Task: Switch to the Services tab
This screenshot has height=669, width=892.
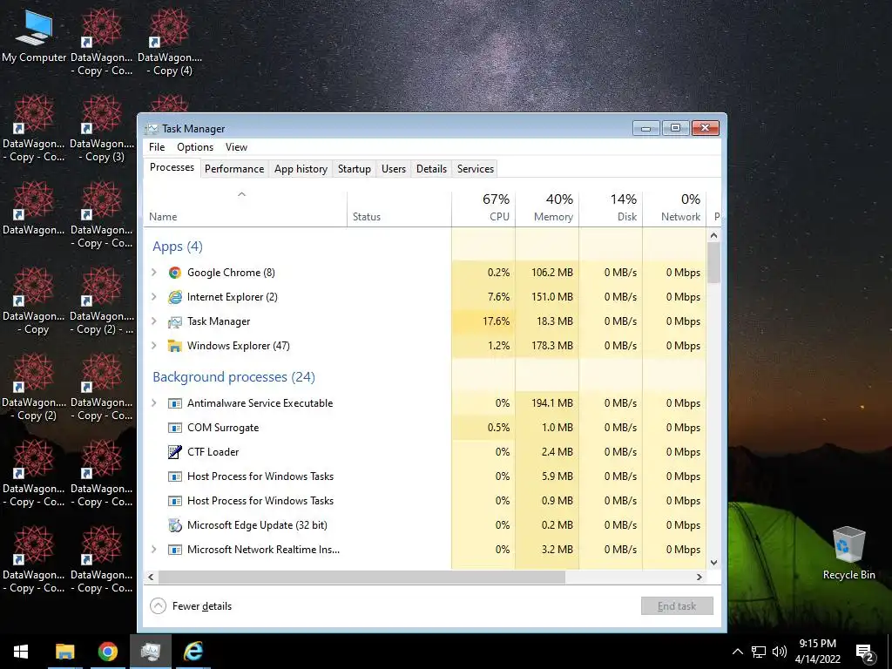Action: pos(476,169)
